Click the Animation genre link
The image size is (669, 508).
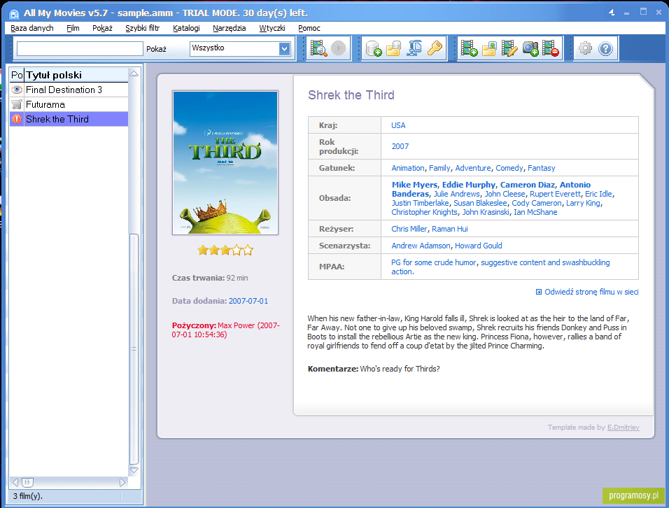(x=408, y=168)
